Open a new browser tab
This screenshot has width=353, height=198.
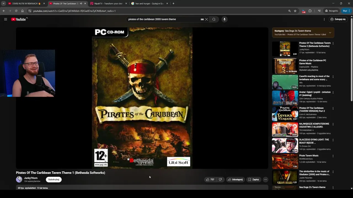[x=173, y=4]
